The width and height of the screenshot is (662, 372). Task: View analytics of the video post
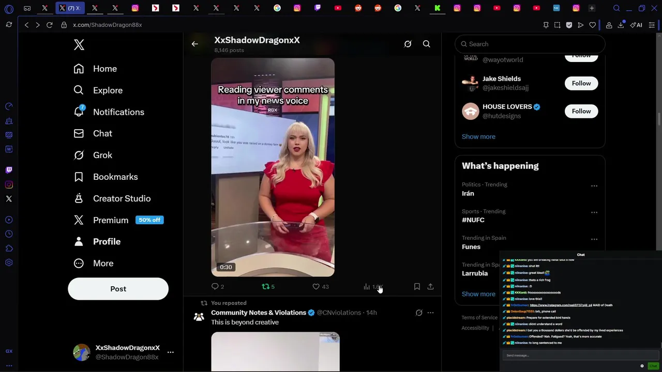372,287
